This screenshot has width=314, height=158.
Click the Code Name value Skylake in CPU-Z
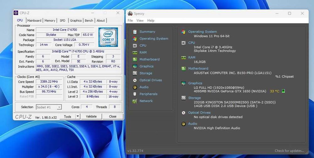tap(51, 35)
